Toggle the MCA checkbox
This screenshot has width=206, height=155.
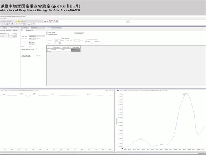coord(30,46)
